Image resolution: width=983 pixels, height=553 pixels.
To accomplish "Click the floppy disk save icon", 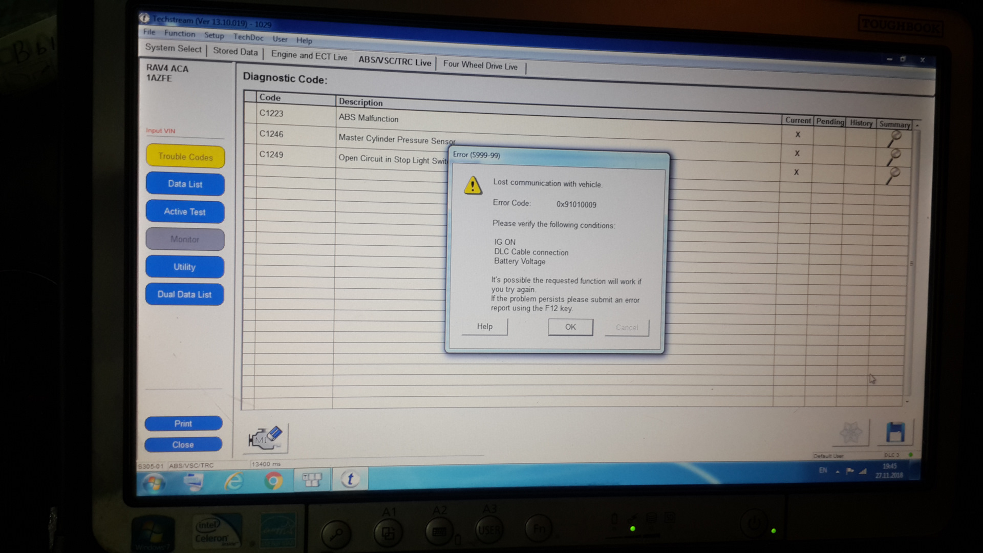I will tap(895, 433).
